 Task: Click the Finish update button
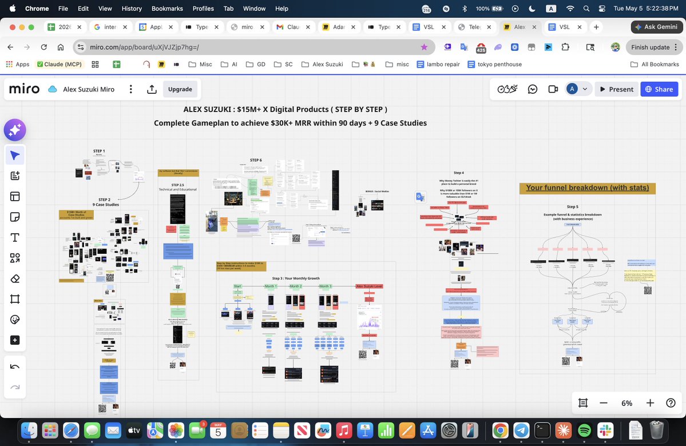pyautogui.click(x=650, y=47)
